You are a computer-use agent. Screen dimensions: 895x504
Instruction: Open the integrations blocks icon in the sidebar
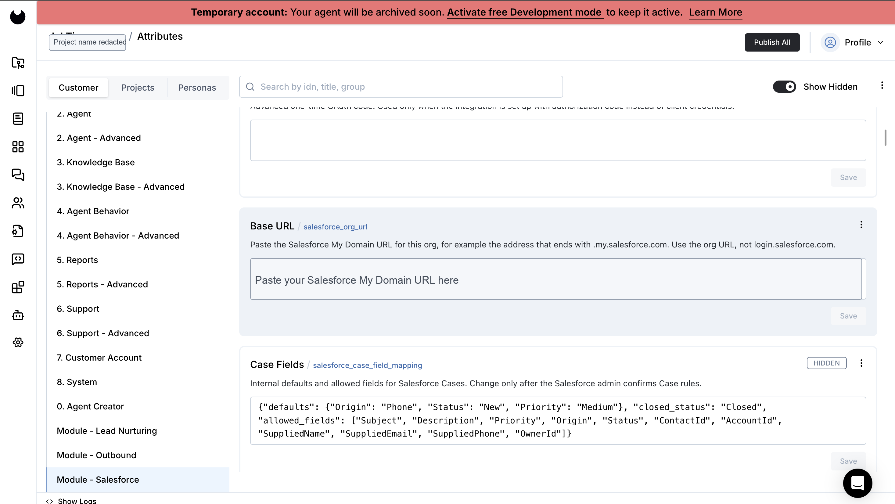point(18,287)
